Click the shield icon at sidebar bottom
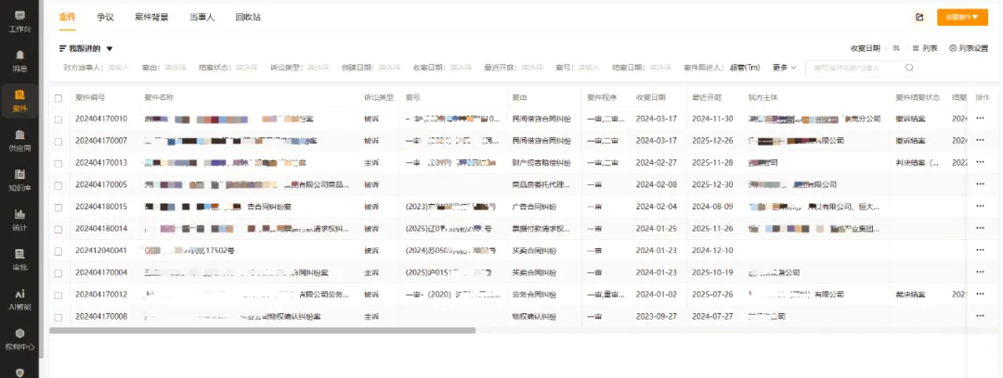The width and height of the screenshot is (1003, 378). tap(20, 372)
